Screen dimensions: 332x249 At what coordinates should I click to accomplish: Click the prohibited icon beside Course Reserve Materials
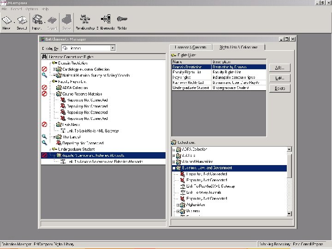tap(44, 94)
